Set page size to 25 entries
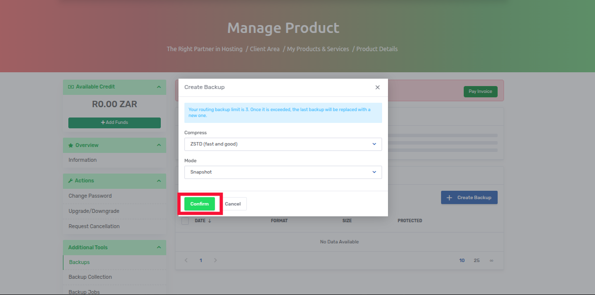Screen dimensions: 595x295 [476, 260]
